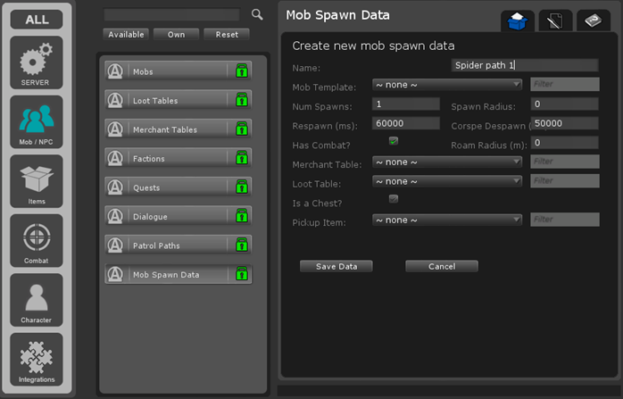Open the Items category

(37, 181)
